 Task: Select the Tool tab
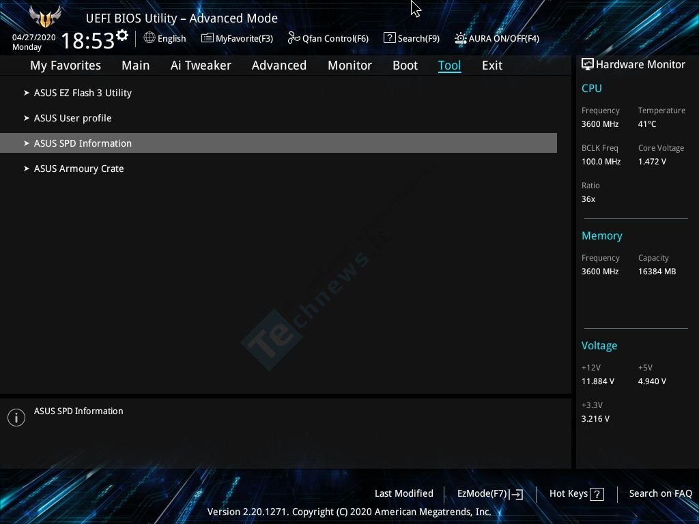[449, 65]
